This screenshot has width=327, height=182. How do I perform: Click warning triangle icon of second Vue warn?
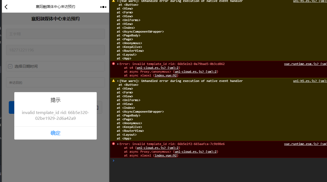click(113, 81)
